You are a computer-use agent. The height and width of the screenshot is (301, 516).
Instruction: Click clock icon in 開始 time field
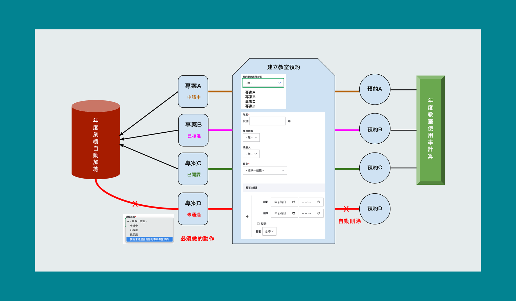click(319, 202)
